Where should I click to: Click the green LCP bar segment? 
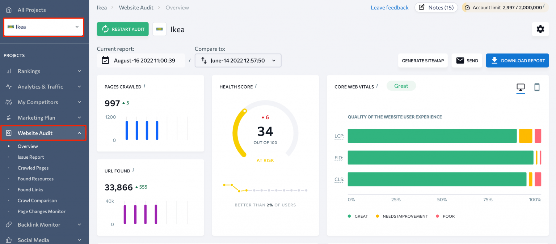coord(432,136)
